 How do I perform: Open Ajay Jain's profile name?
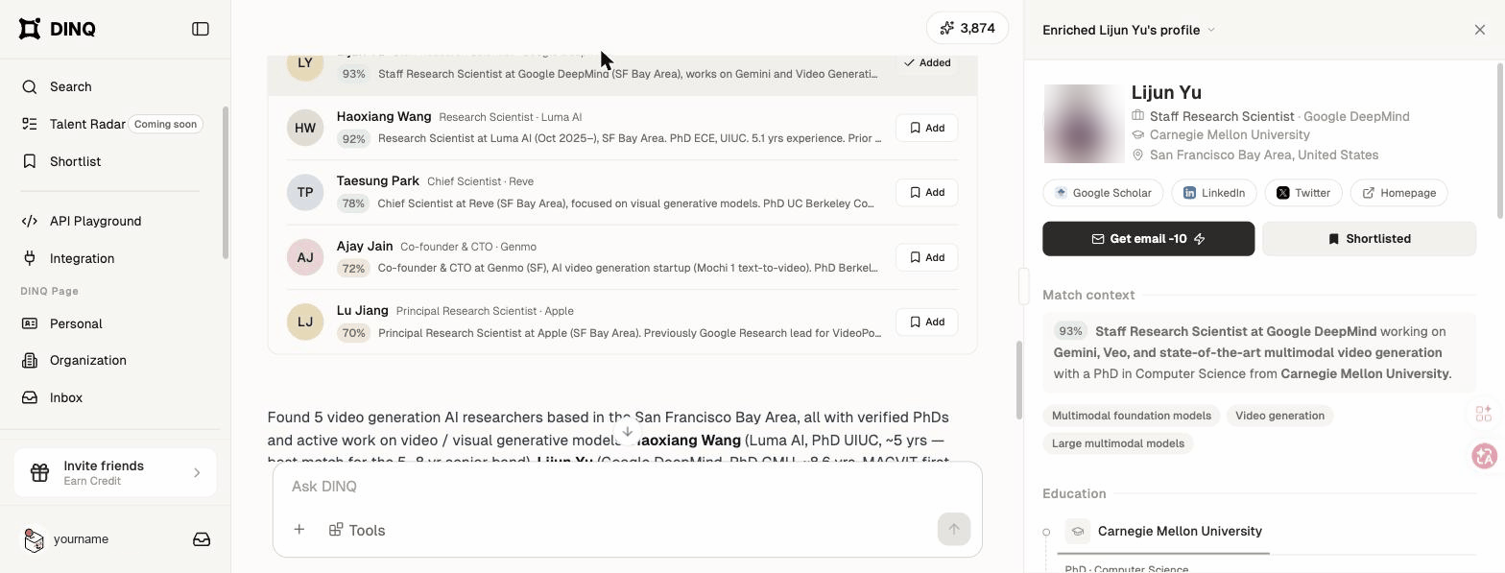(x=365, y=246)
